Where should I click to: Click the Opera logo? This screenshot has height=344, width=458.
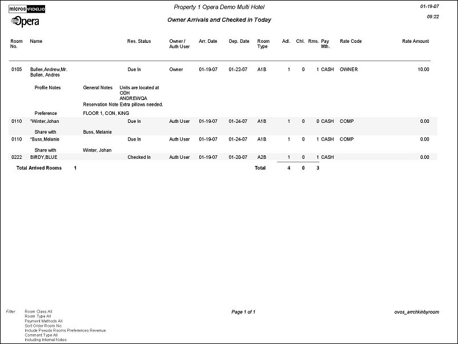[x=25, y=22]
